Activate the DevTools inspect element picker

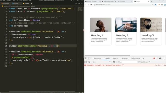tap(86, 58)
